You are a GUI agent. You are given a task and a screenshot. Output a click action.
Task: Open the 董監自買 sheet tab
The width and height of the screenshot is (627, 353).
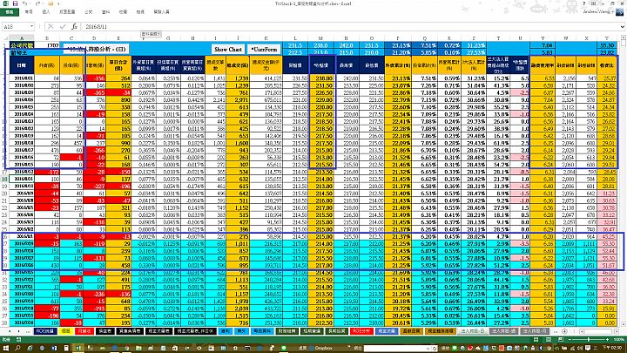pyautogui.click(x=411, y=331)
